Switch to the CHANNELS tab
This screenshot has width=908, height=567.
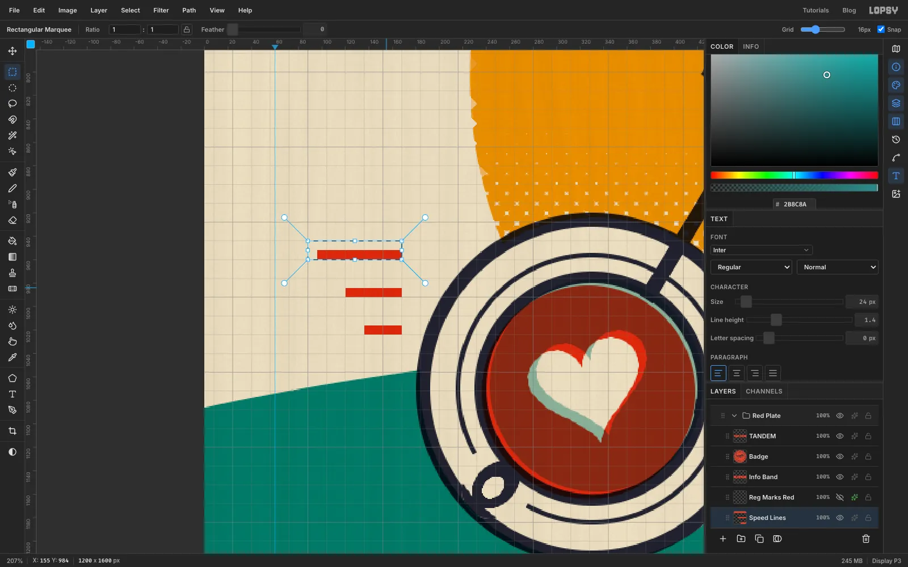click(764, 391)
